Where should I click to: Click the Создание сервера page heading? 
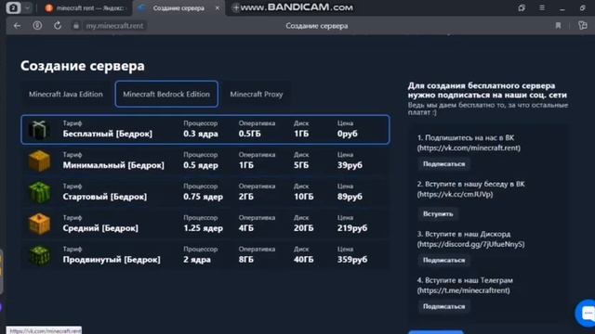tap(83, 66)
